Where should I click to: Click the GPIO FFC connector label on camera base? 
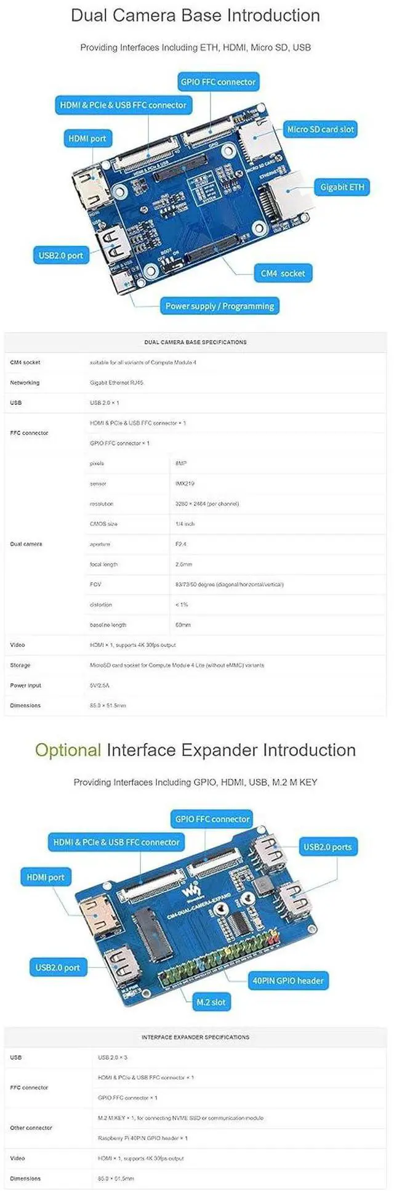[x=218, y=82]
